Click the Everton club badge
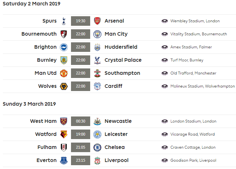Screen dimensions: 236x169 [x=64, y=160]
